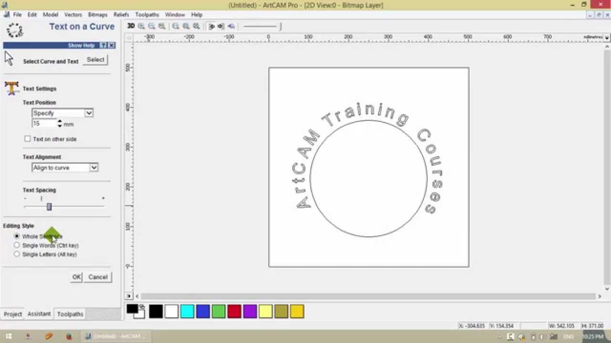Click the last magnifier icon before the arrow icons

196,26
